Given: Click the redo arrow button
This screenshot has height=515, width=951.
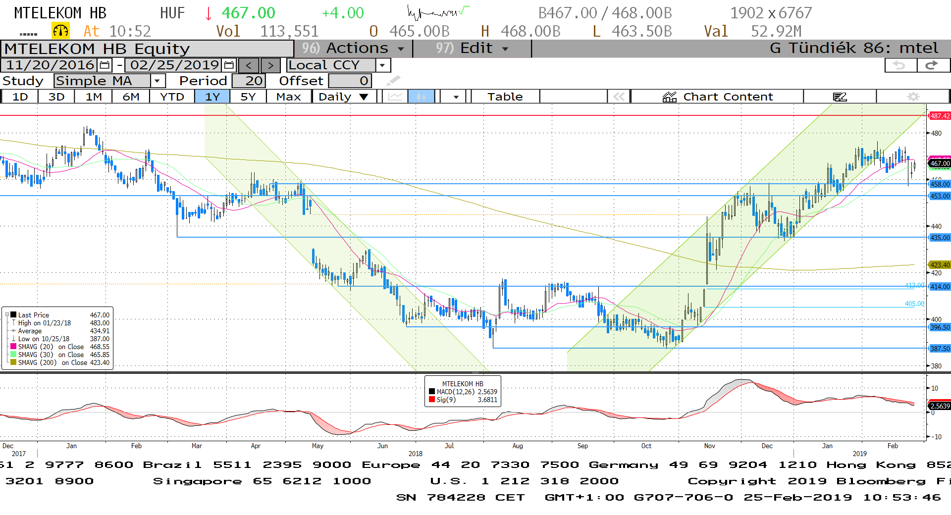Looking at the screenshot, I should [x=932, y=65].
